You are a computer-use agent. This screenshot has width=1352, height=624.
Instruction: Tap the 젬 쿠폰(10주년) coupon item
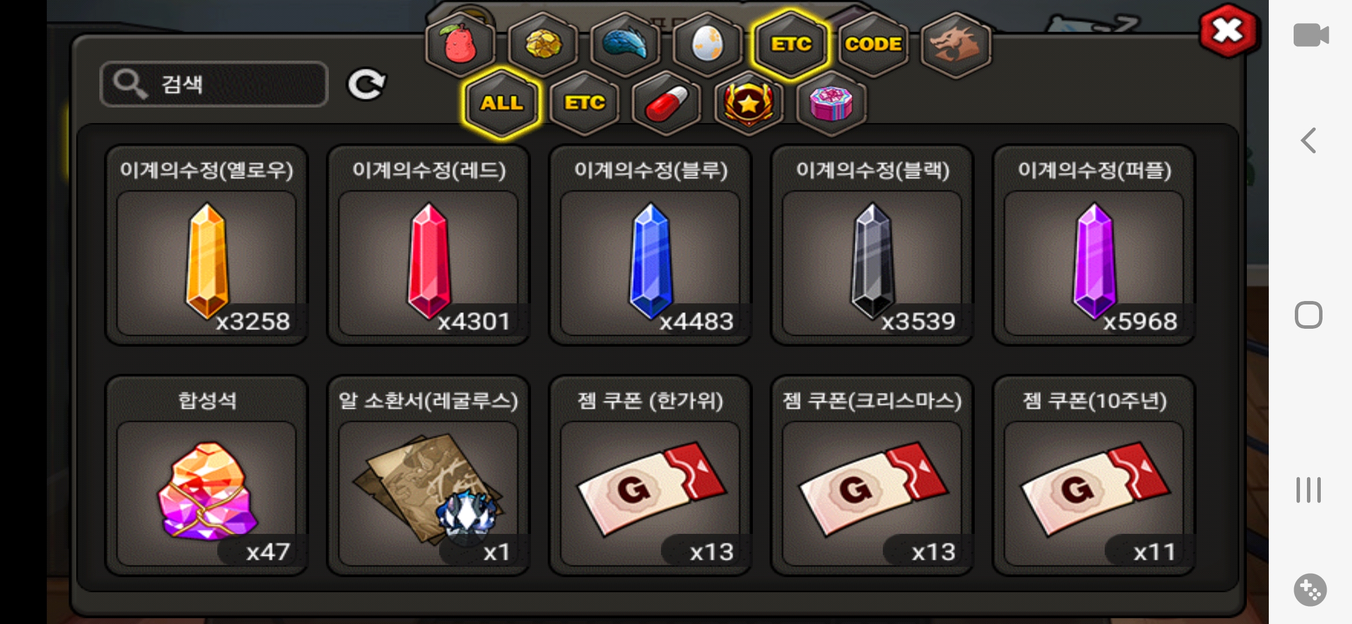point(1094,476)
